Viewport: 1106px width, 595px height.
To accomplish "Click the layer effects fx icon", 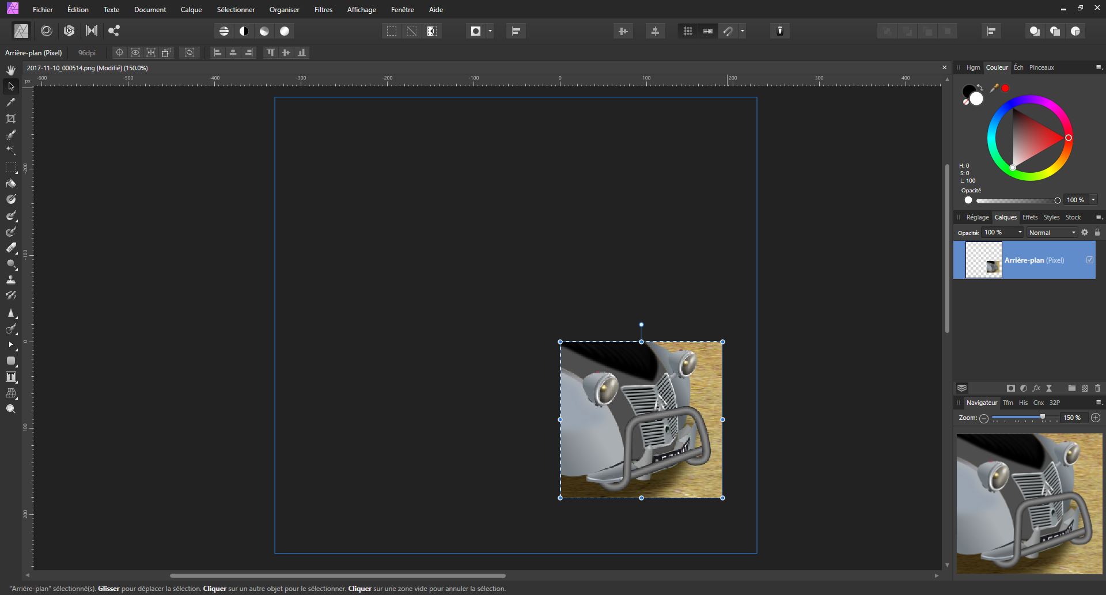I will pyautogui.click(x=1036, y=388).
